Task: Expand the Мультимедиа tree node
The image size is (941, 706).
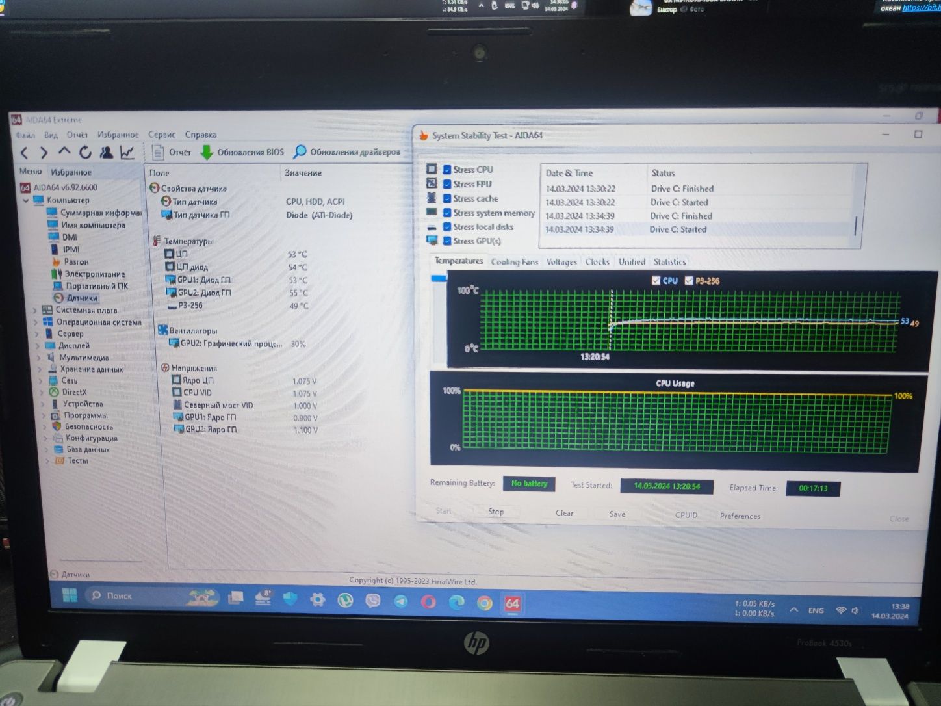Action: (x=39, y=358)
